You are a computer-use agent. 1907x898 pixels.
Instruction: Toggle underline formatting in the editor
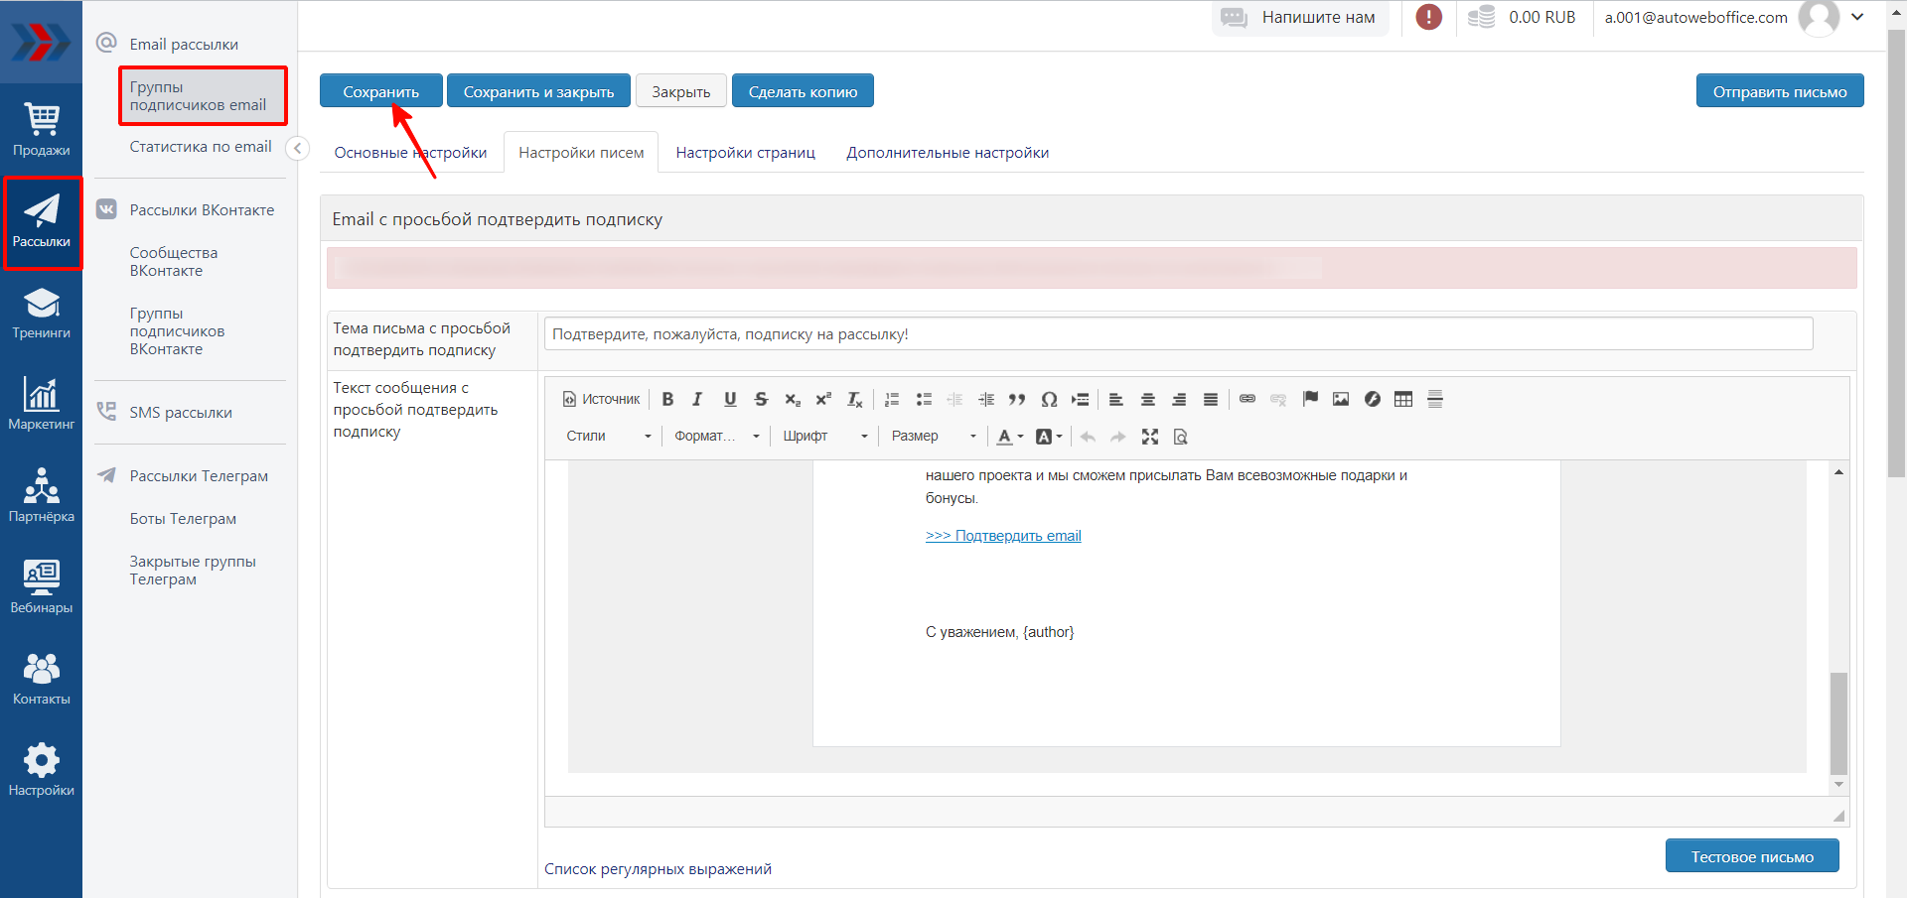(x=730, y=399)
